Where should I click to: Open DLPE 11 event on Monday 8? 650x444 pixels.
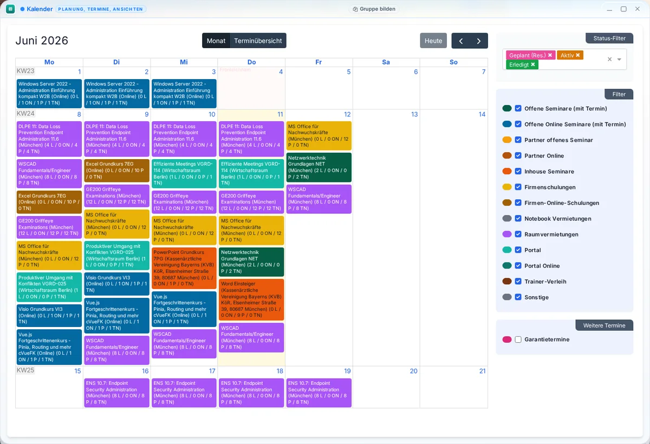click(x=49, y=139)
